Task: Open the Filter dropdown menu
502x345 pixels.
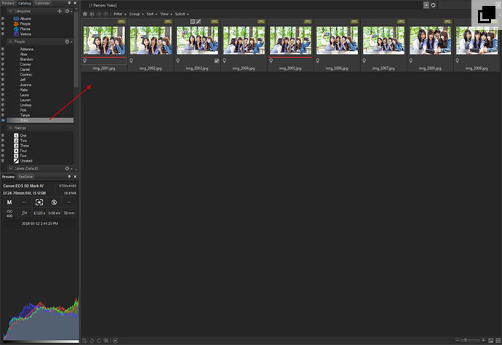Action: (x=119, y=14)
